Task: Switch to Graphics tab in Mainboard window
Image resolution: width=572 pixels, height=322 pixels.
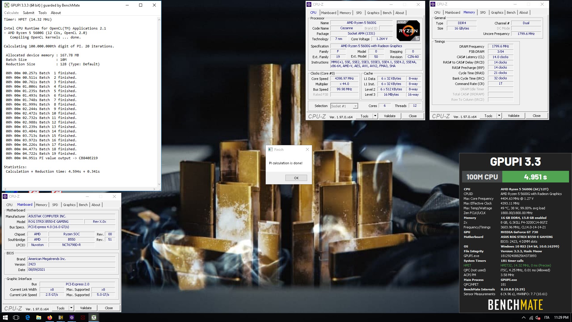Action: click(x=69, y=205)
